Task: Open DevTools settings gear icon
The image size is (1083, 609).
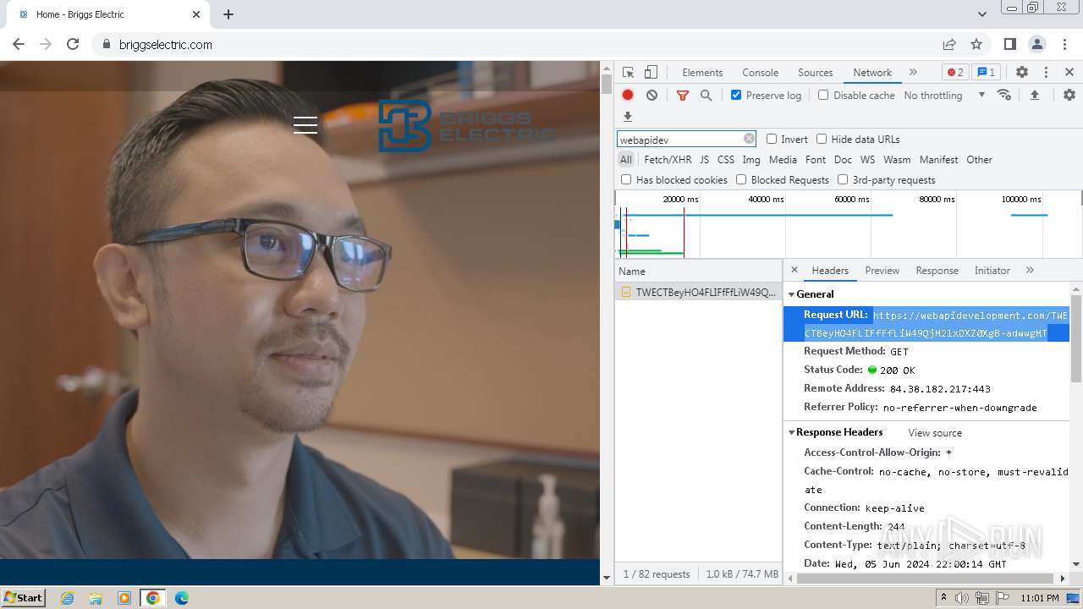Action: coord(1022,73)
